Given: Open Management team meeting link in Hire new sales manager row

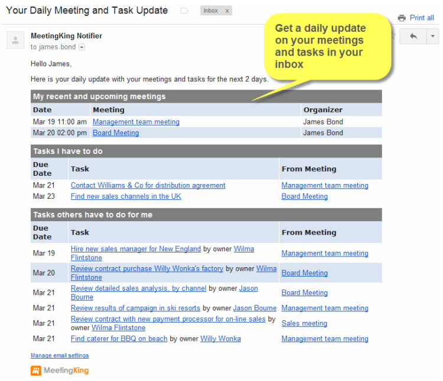Looking at the screenshot, I should 325,253.
